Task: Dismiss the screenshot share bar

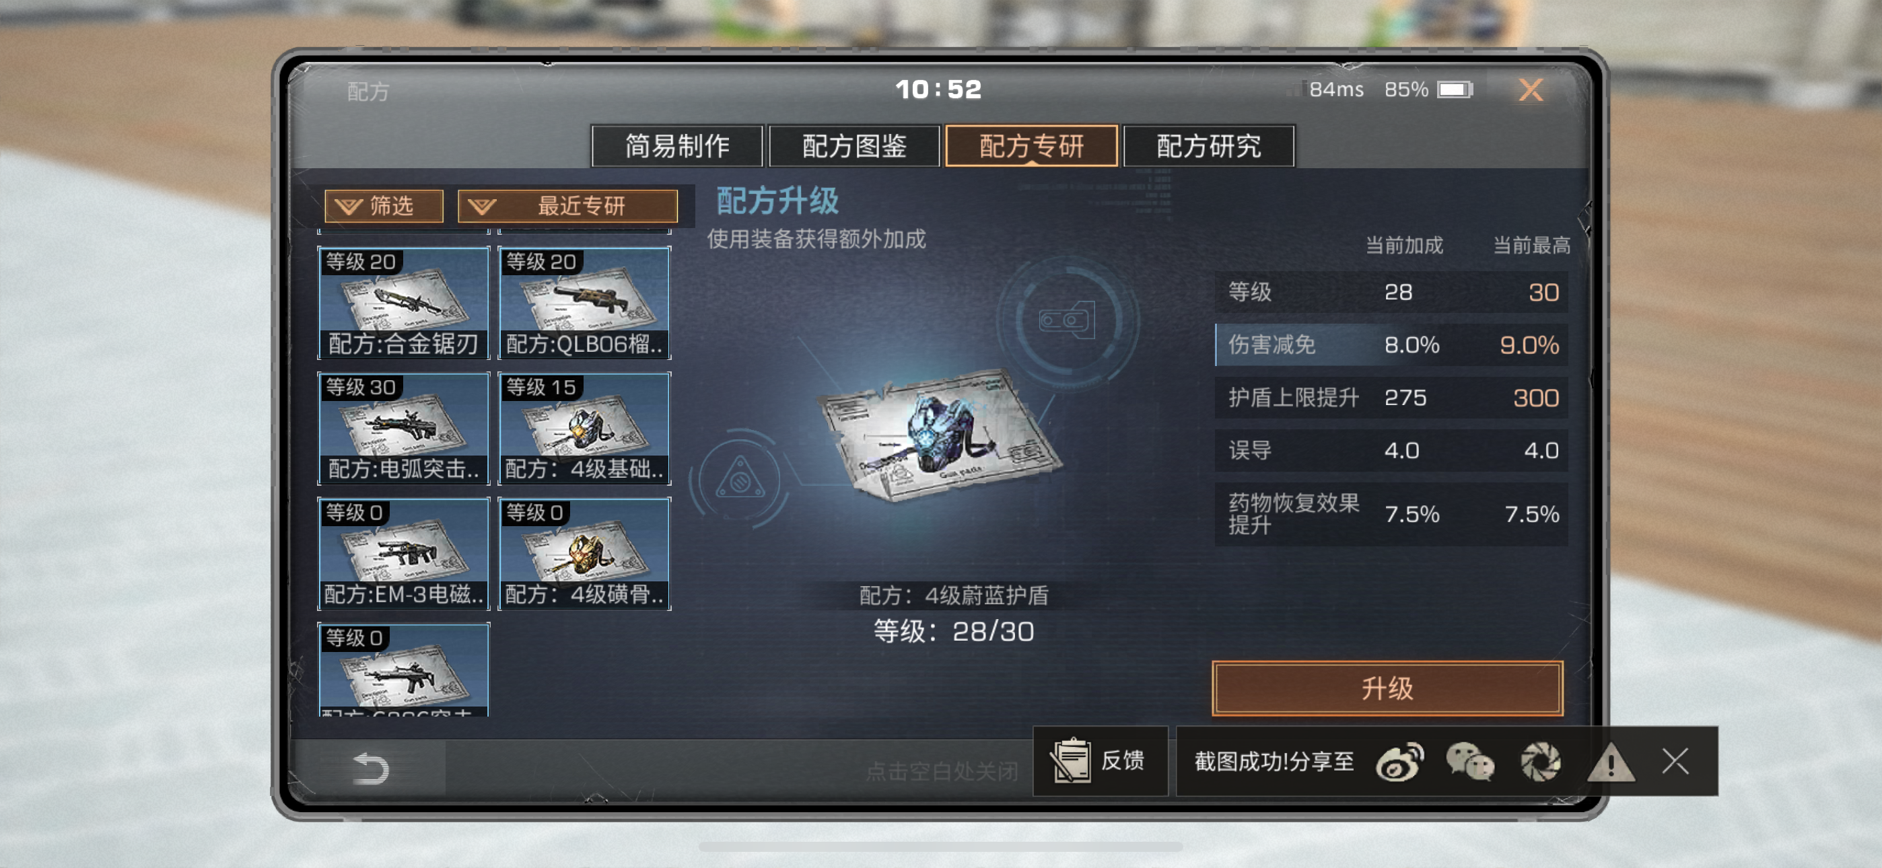Action: pos(1675,761)
